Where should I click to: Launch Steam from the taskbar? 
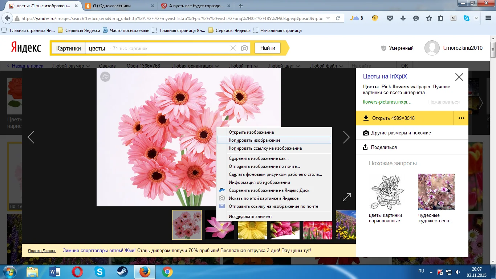coord(123,271)
